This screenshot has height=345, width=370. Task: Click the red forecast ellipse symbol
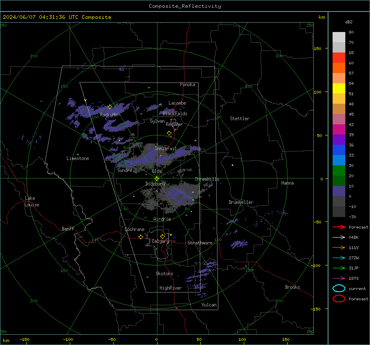click(x=339, y=299)
